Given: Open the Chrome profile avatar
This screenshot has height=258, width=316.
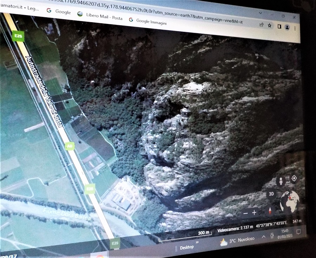Looking at the screenshot, I should pyautogui.click(x=287, y=27).
